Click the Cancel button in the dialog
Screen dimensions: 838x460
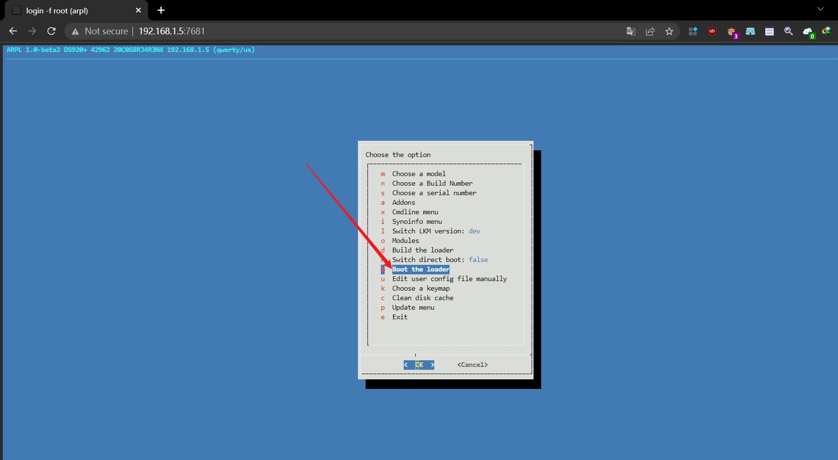(472, 365)
